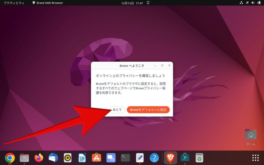Click the network icon in top bar

point(241,3)
